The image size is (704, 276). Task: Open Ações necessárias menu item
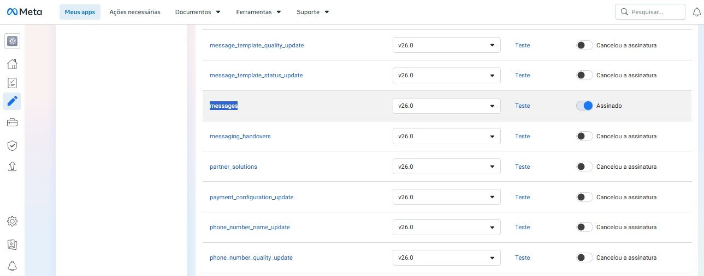(135, 12)
